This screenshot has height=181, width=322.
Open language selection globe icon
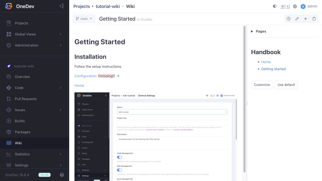tap(295, 6)
